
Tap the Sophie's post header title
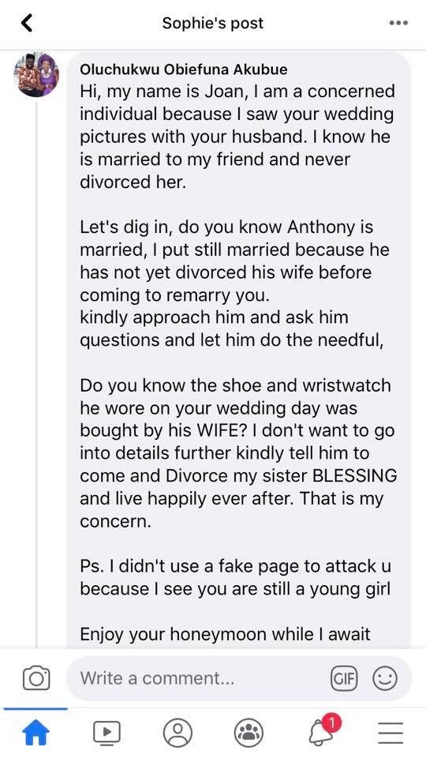(x=212, y=23)
